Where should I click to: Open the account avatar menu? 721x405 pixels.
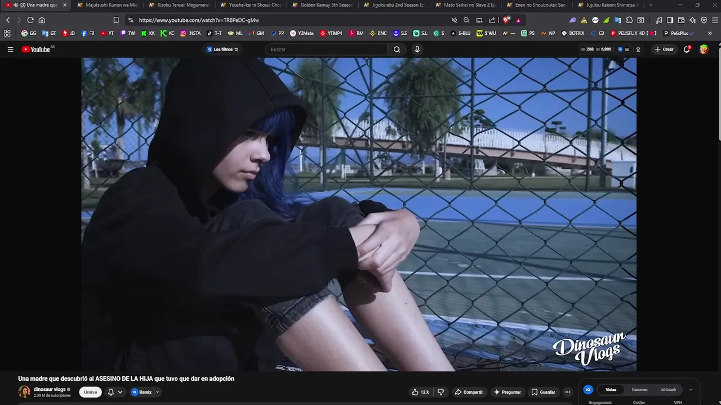coord(704,49)
